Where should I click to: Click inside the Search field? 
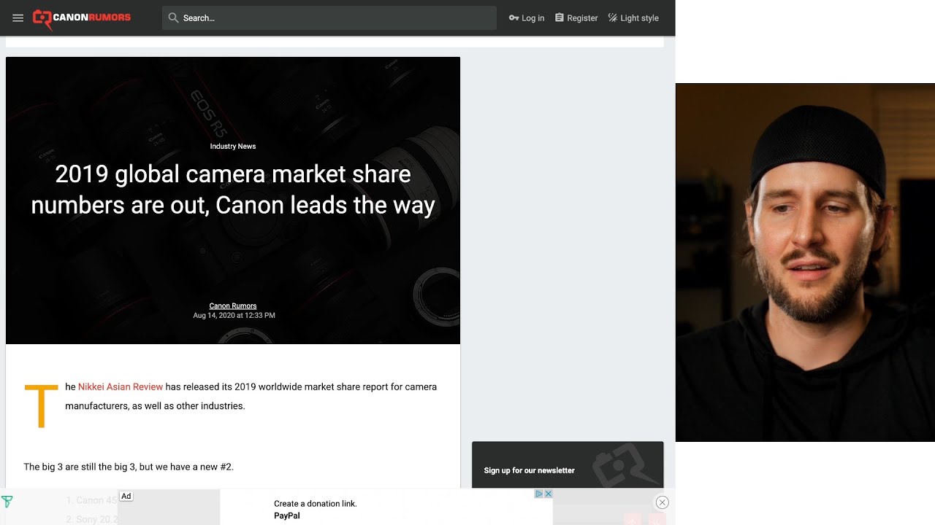pyautogui.click(x=329, y=18)
